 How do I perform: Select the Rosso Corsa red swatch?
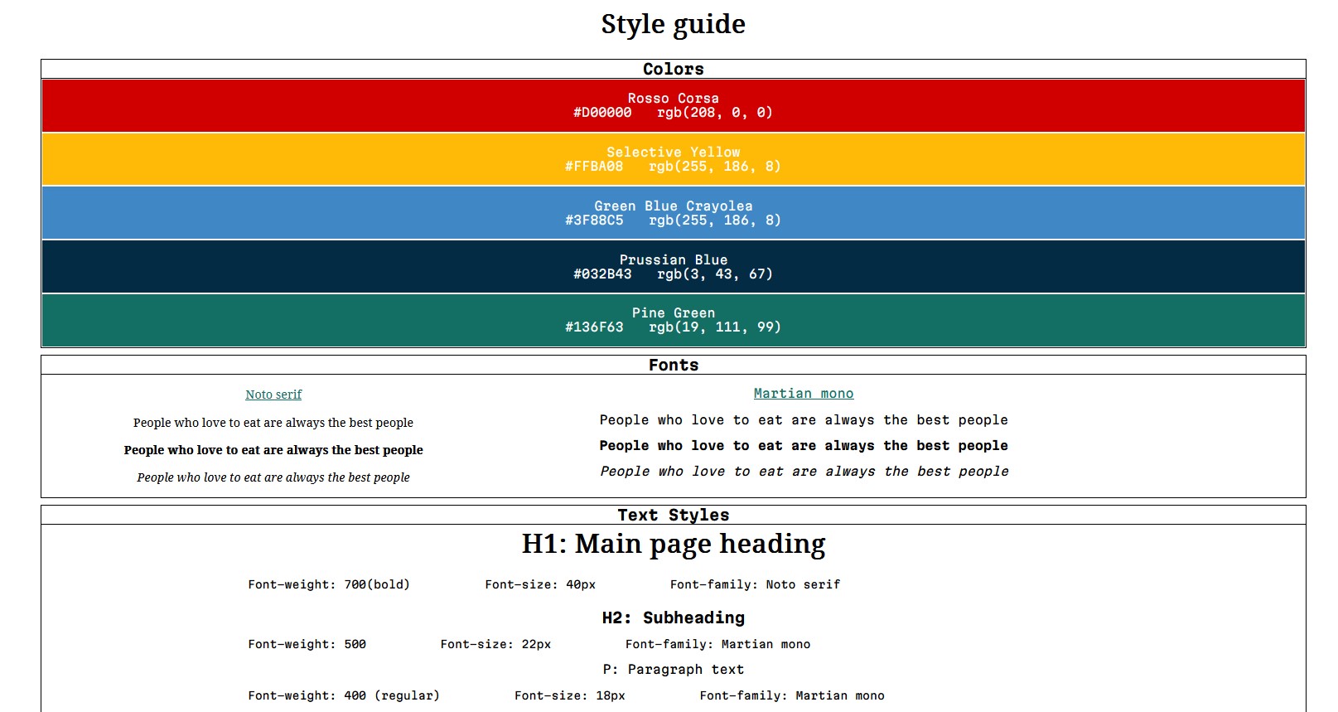pyautogui.click(x=673, y=105)
